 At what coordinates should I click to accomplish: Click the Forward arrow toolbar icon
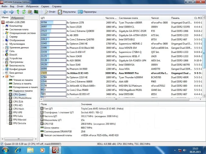tap(11, 12)
